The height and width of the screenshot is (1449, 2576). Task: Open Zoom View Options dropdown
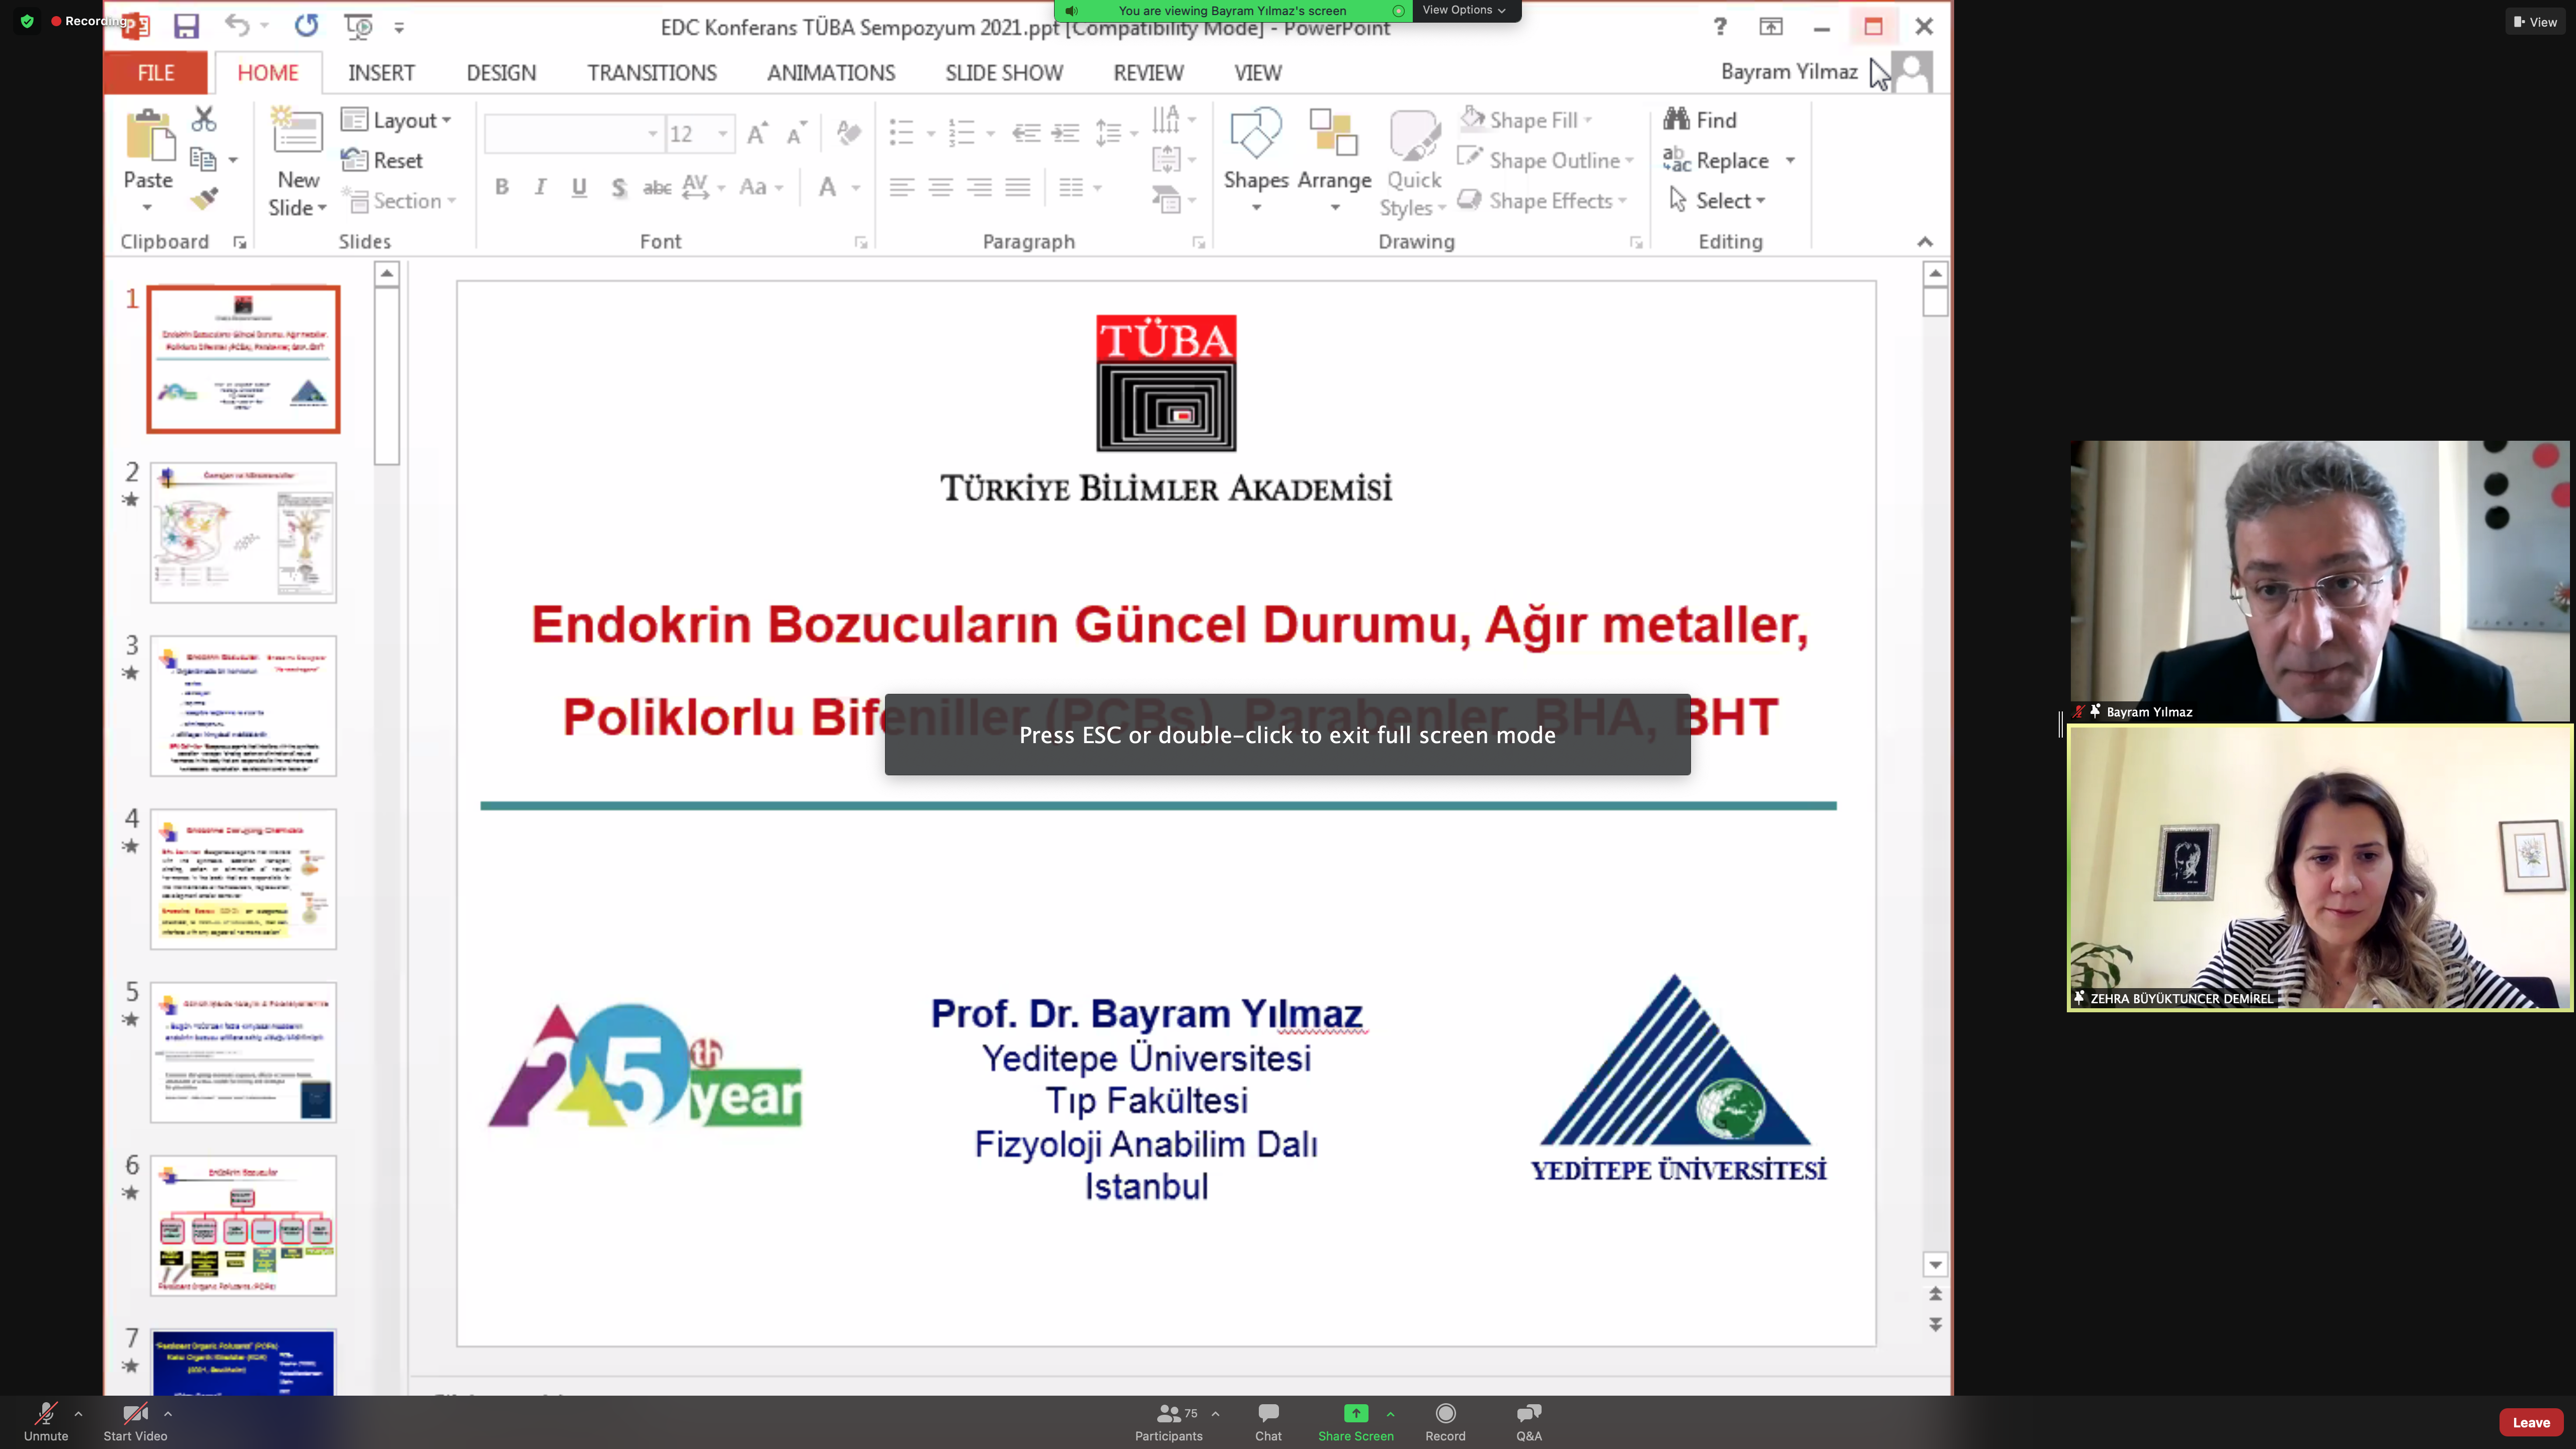click(x=1464, y=10)
